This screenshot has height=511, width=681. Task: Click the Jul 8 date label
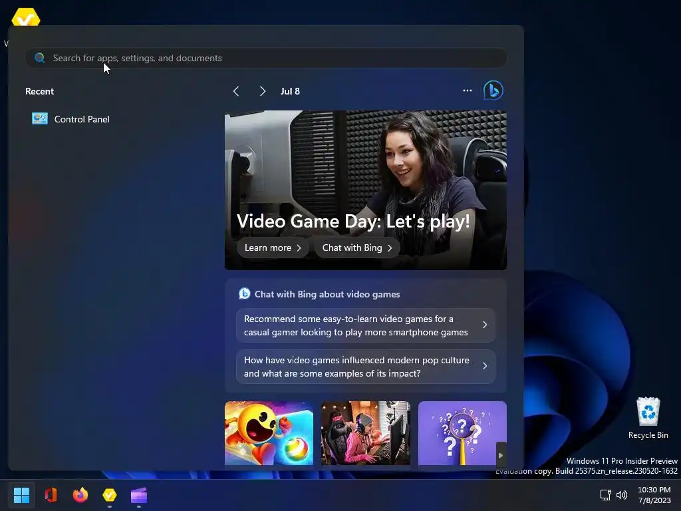point(290,91)
